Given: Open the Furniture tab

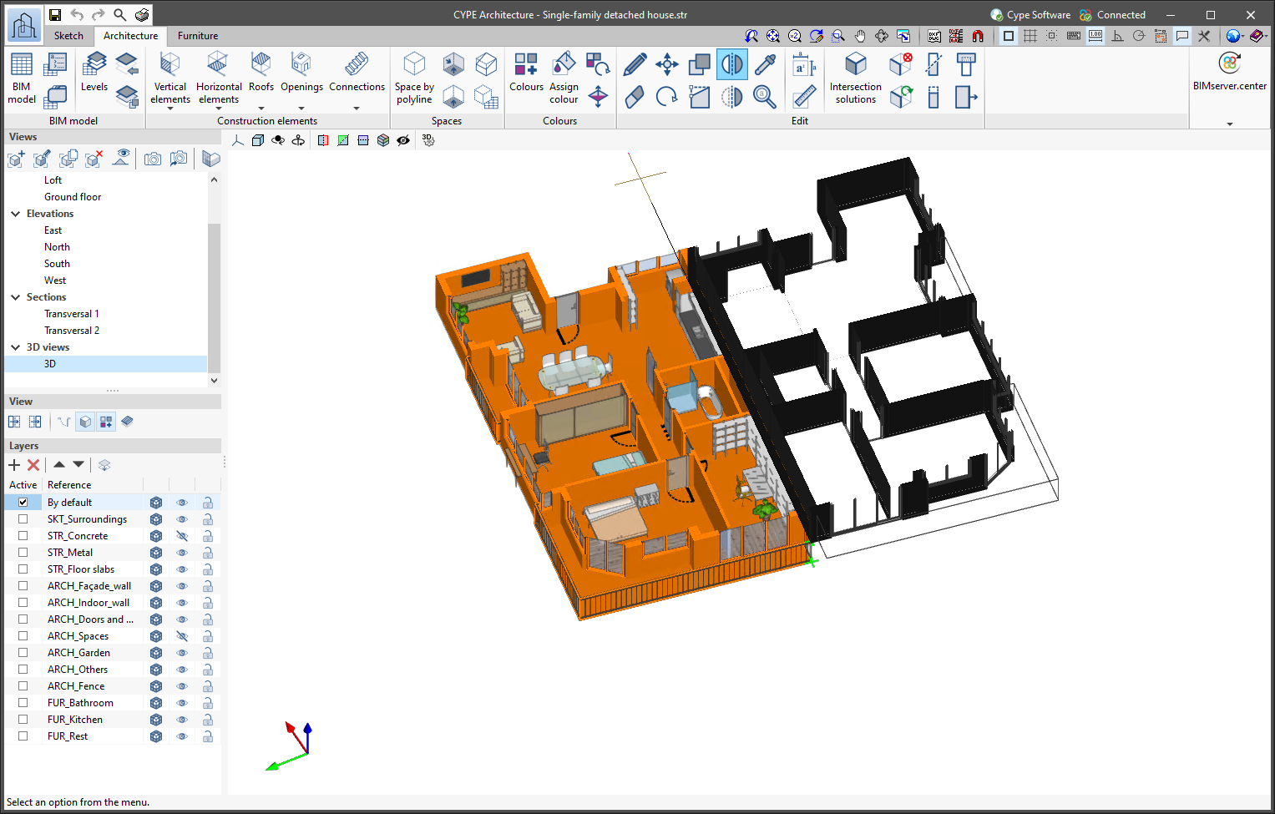Looking at the screenshot, I should (198, 36).
